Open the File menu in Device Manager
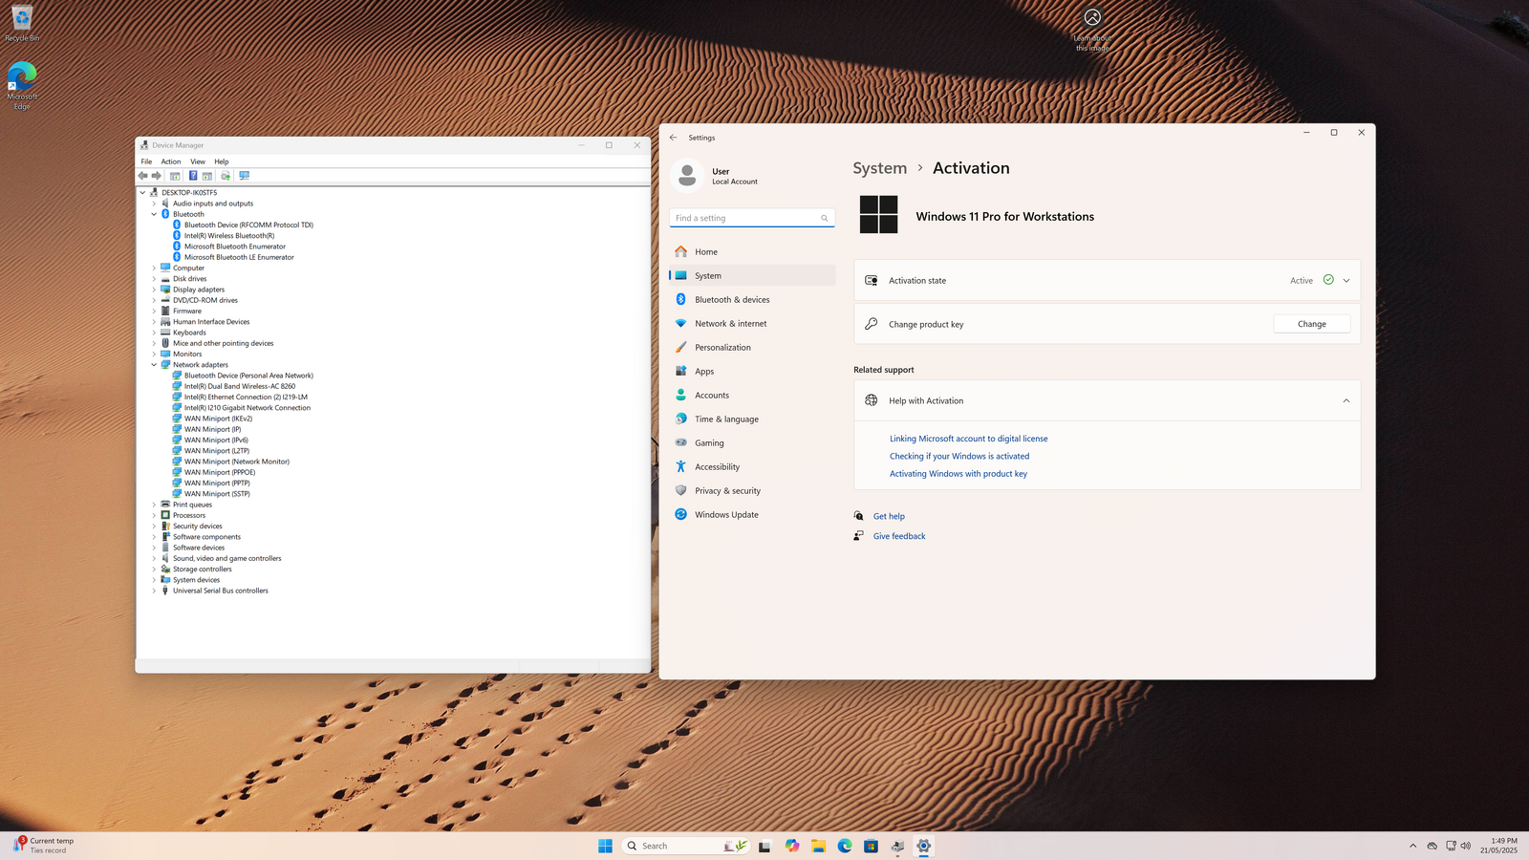Viewport: 1529px width, 860px height. coord(146,161)
